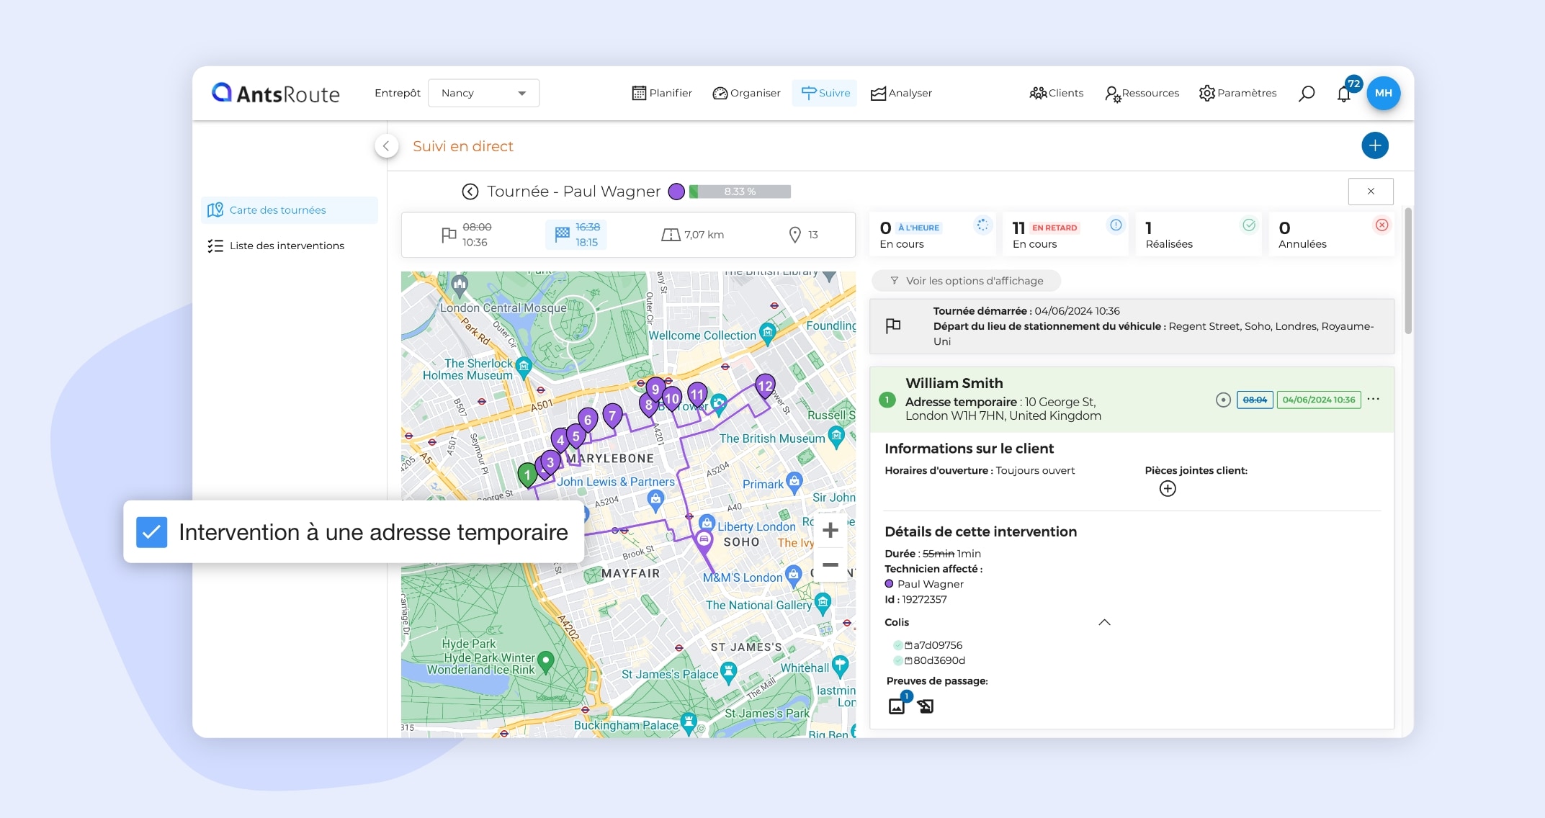
Task: Toggle the William Smith status circle
Action: click(x=1222, y=400)
